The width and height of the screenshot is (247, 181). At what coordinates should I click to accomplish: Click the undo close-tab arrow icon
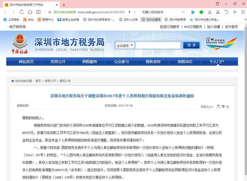226,12
